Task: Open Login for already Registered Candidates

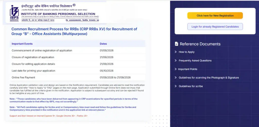Action: (x=215, y=27)
